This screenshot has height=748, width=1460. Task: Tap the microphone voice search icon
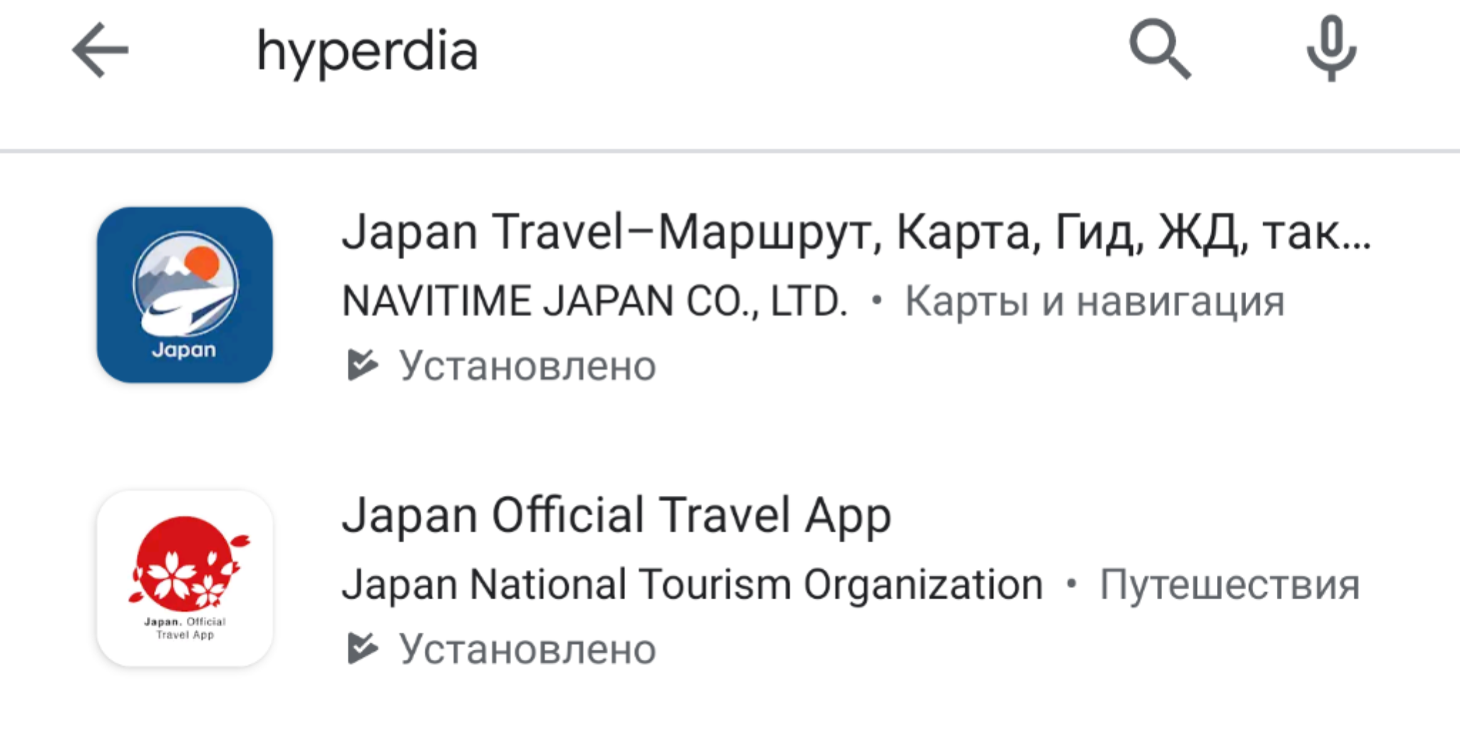click(x=1330, y=49)
